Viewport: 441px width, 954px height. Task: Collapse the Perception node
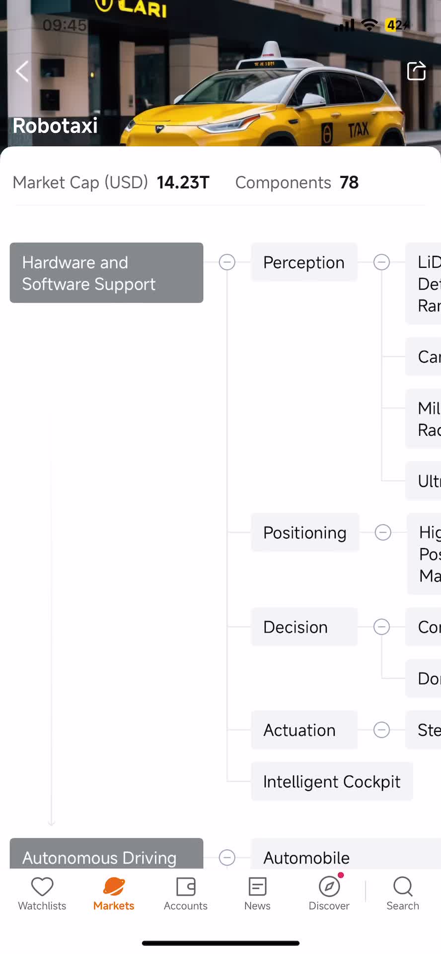(381, 262)
